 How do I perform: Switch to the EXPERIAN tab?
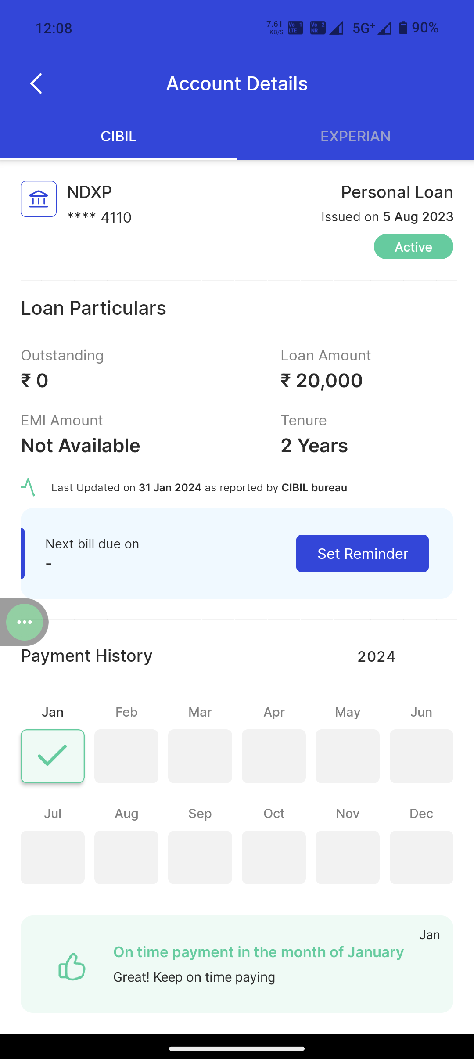point(355,137)
